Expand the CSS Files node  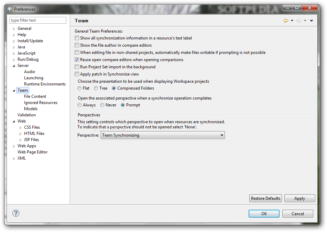pos(20,128)
